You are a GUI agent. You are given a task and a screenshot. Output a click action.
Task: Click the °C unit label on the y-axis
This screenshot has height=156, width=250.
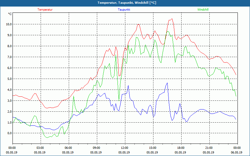tap(10, 14)
